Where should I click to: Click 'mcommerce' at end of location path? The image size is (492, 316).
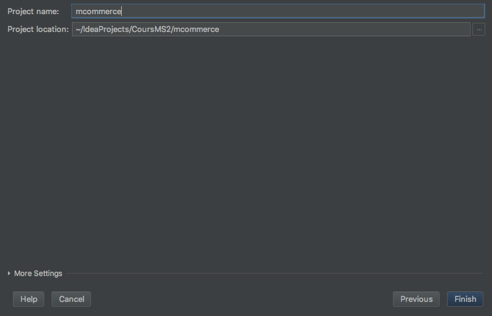click(196, 29)
